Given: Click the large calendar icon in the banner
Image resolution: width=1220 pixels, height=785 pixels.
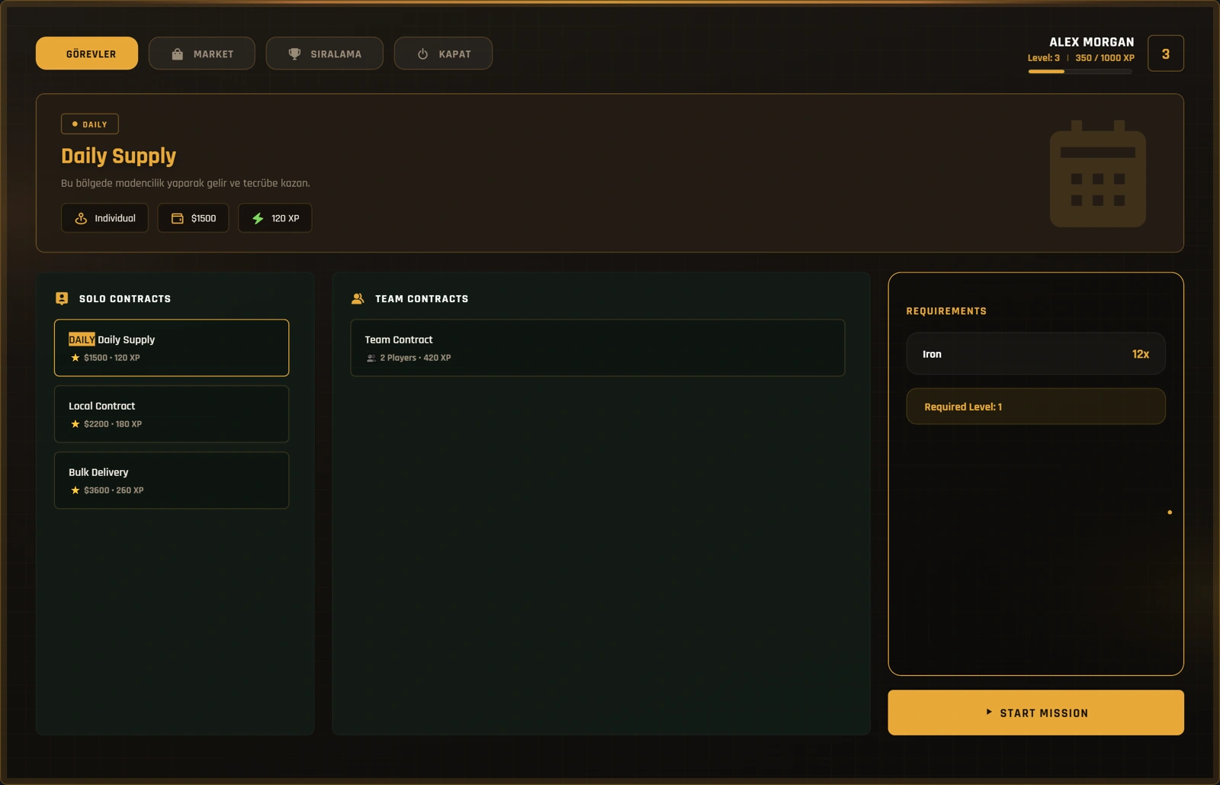Looking at the screenshot, I should [x=1098, y=173].
